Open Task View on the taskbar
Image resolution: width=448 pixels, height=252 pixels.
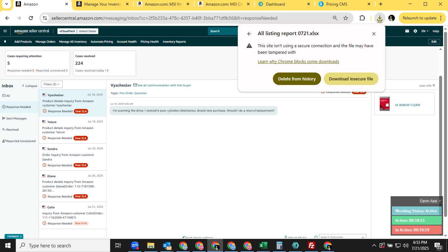(118, 245)
